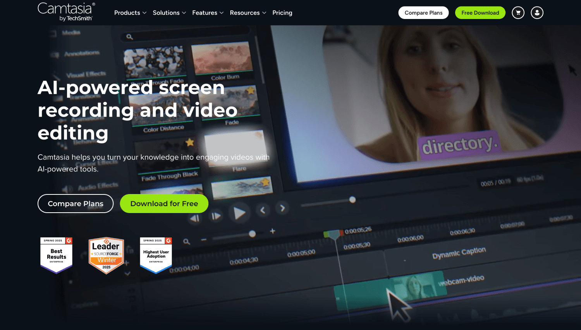Click the SourceForge Leader Winter 2025 badge
This screenshot has height=330, width=581.
tap(106, 256)
